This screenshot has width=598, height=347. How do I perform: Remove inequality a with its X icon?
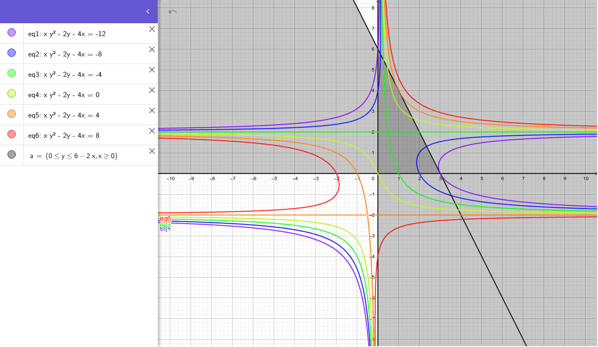coord(152,151)
